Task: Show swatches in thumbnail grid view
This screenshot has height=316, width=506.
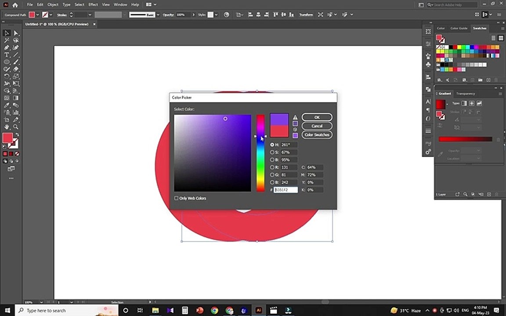Action: point(501,38)
